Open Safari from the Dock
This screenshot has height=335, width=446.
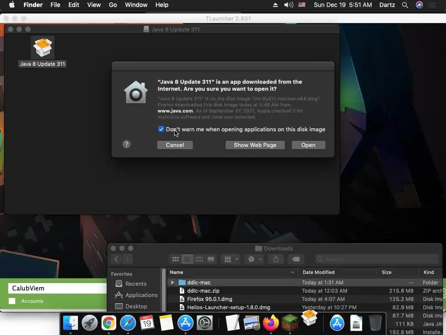[128, 323]
